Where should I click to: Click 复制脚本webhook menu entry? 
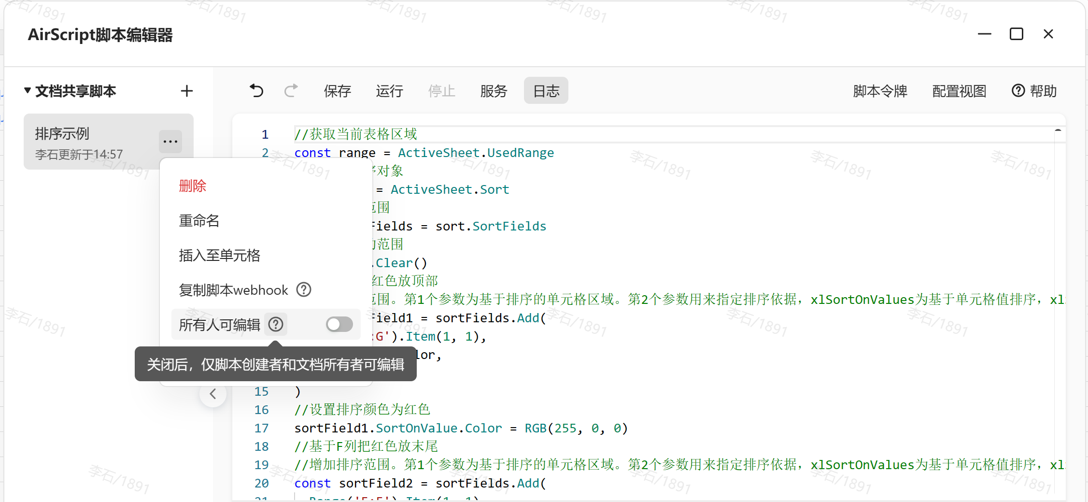pyautogui.click(x=233, y=290)
